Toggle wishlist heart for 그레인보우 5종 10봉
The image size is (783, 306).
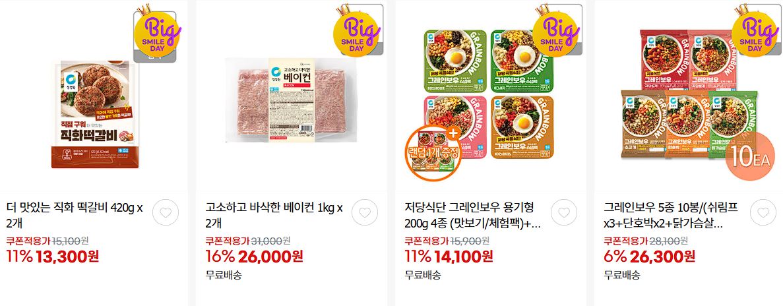[x=763, y=212]
